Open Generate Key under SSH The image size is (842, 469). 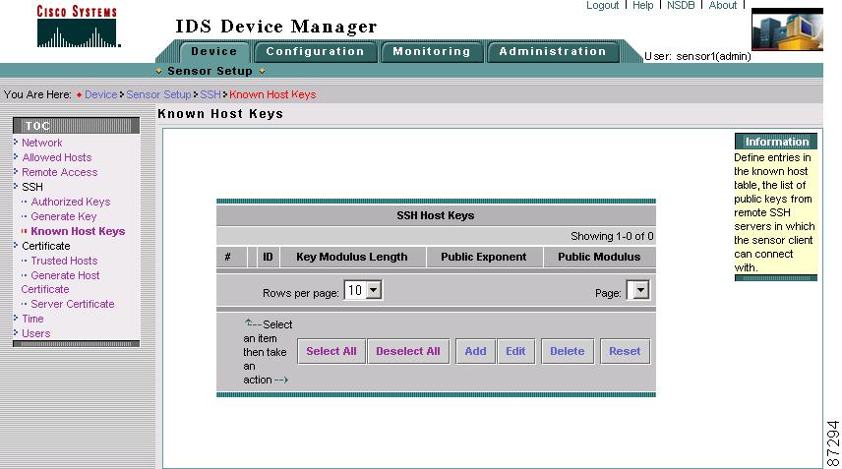(63, 216)
